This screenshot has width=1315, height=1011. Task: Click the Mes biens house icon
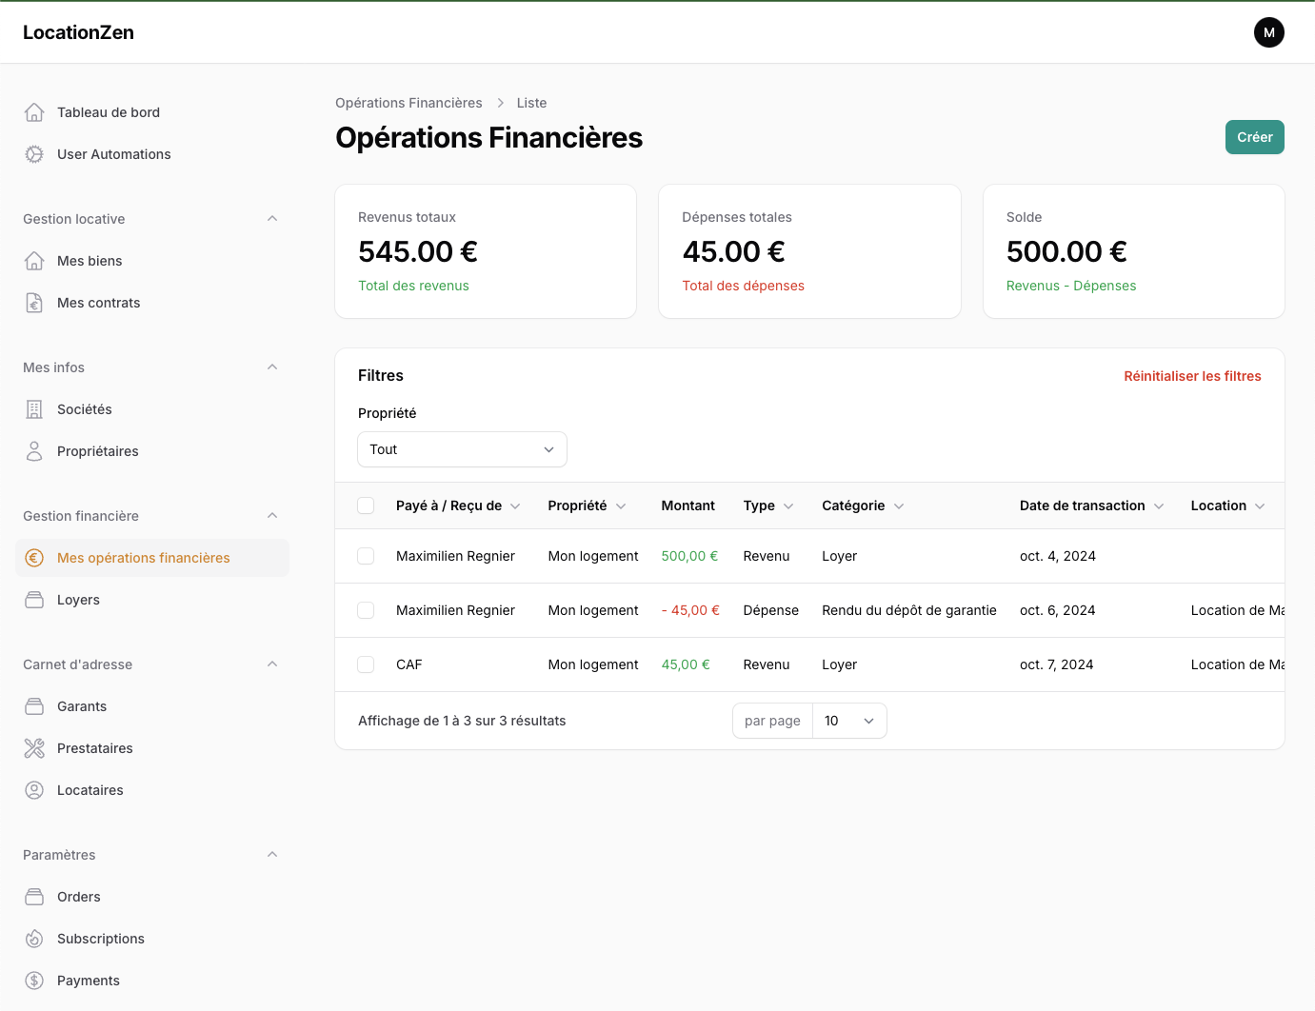click(34, 261)
